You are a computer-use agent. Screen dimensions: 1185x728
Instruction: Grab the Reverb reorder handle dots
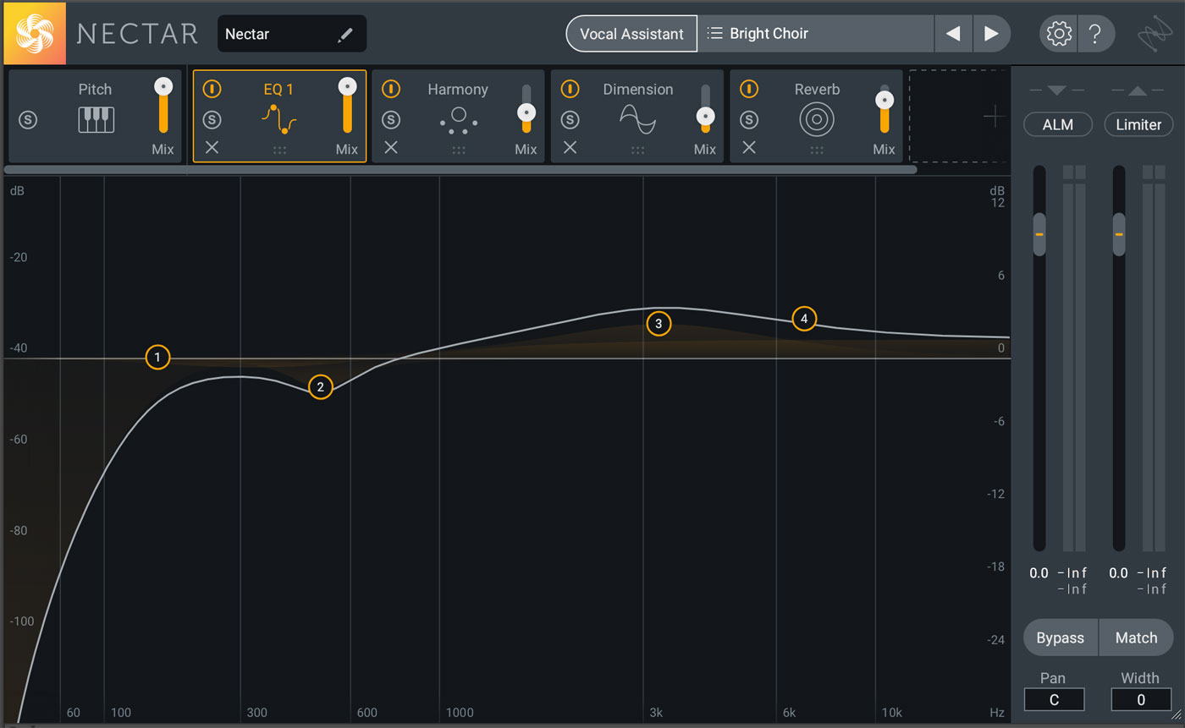pos(817,151)
